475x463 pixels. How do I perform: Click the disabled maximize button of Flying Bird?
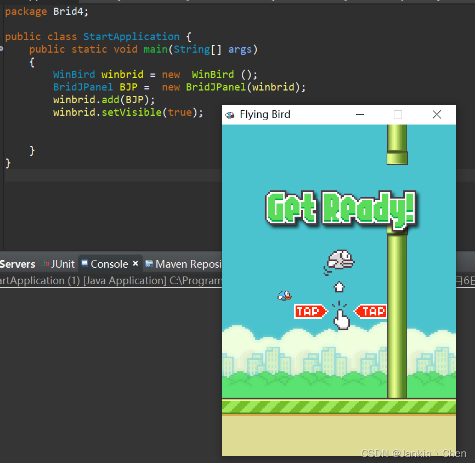(x=398, y=115)
